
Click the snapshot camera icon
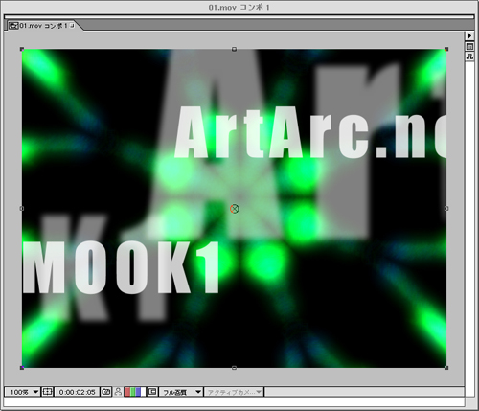(x=106, y=392)
